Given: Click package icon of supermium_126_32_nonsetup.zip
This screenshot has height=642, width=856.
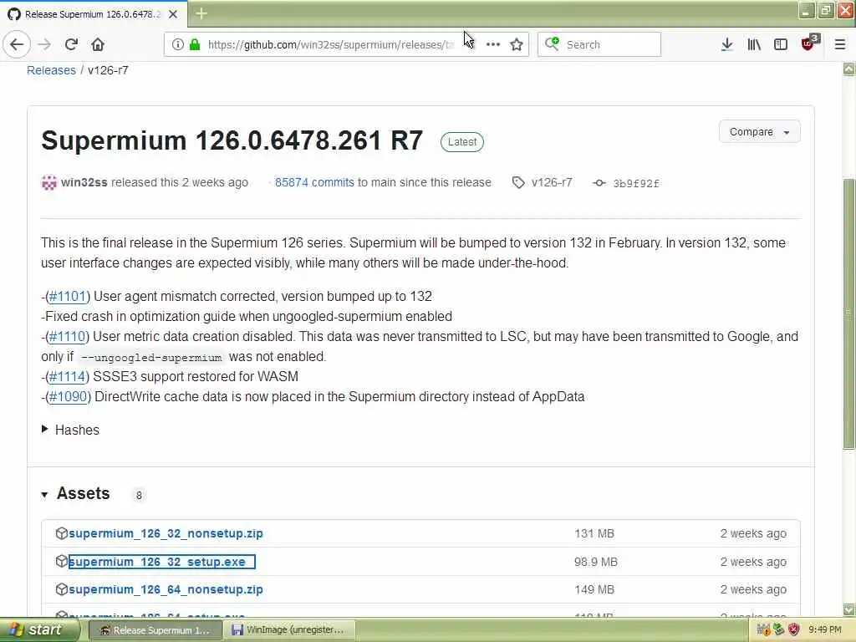Looking at the screenshot, I should pyautogui.click(x=61, y=533).
